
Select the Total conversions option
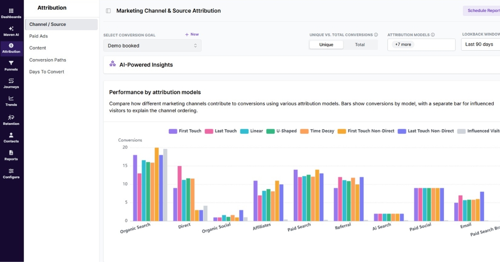coord(360,45)
